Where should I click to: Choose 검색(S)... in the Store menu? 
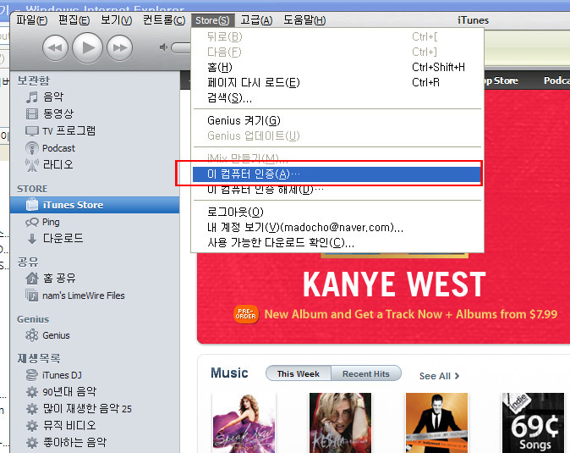[337, 98]
